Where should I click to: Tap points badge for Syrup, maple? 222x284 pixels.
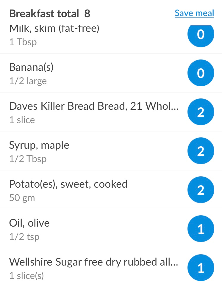pos(201,151)
